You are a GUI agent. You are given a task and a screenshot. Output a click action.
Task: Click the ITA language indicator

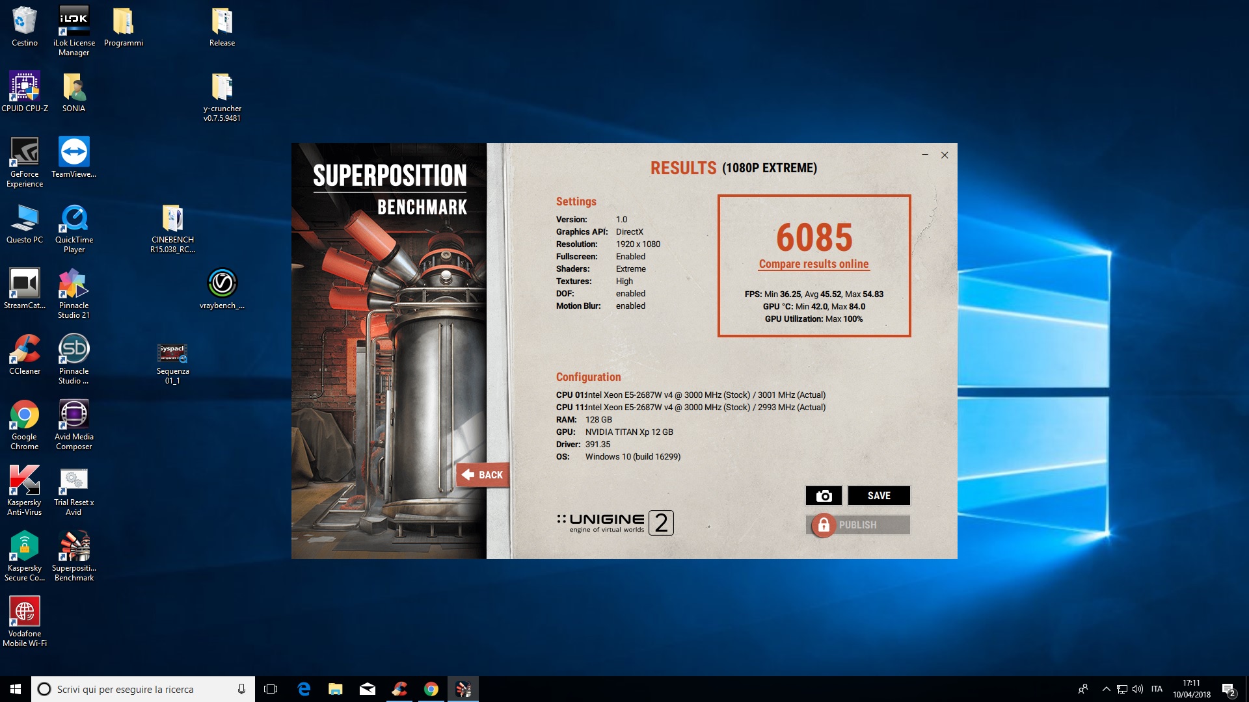tap(1157, 689)
